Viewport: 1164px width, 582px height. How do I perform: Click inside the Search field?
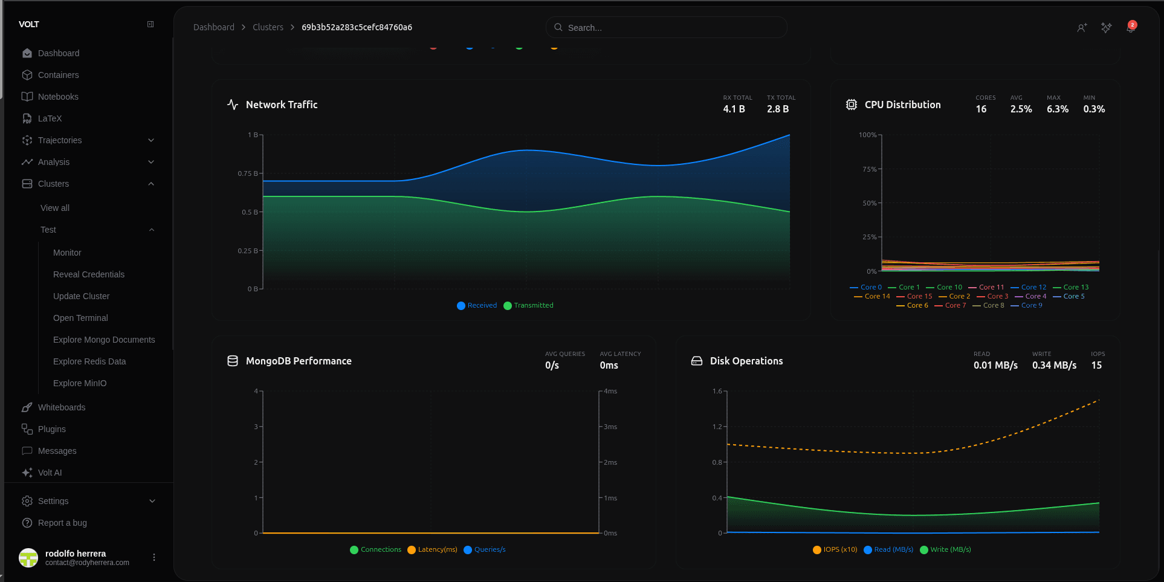[x=665, y=27]
